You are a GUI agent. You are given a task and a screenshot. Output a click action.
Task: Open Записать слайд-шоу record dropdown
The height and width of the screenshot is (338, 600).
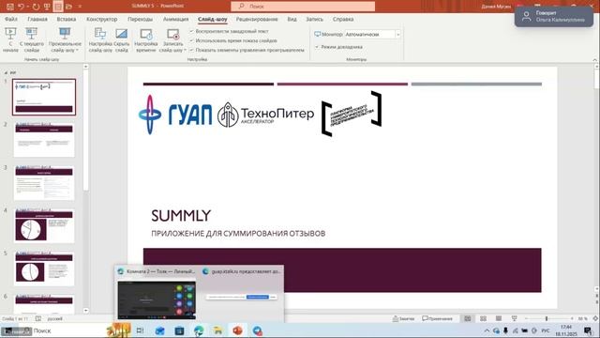pyautogui.click(x=172, y=39)
